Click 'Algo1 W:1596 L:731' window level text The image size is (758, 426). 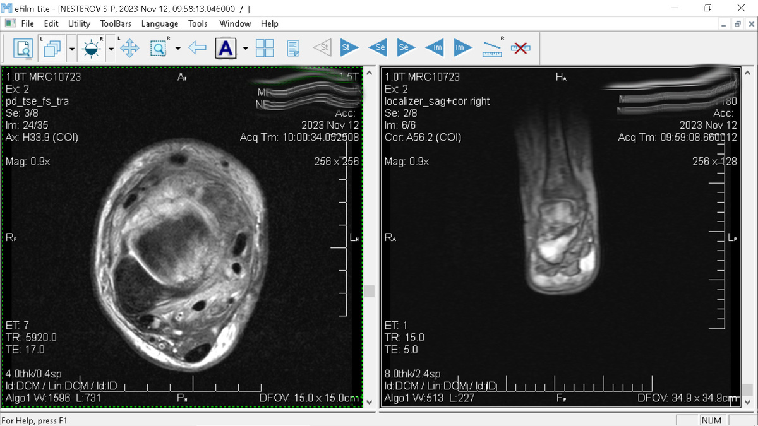54,398
